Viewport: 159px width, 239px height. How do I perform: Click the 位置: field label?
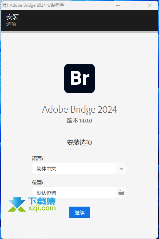38,182
